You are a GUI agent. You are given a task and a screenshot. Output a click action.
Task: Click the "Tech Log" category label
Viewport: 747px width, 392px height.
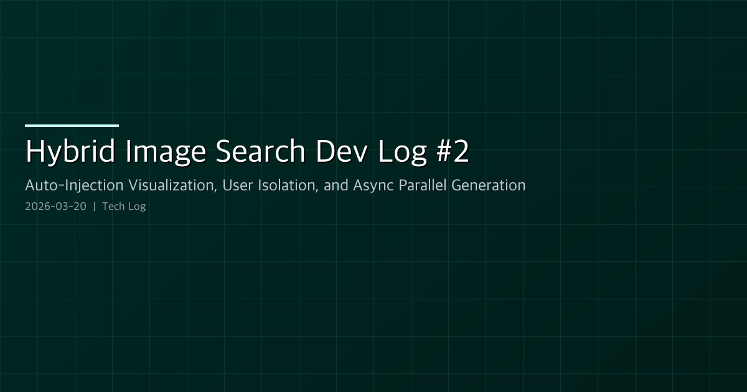coord(124,206)
